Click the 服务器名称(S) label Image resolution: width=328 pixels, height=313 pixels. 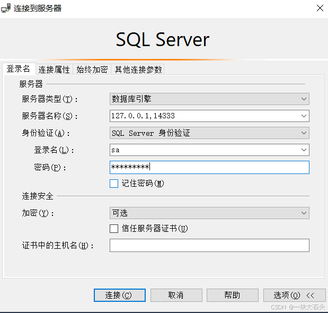(x=50, y=116)
